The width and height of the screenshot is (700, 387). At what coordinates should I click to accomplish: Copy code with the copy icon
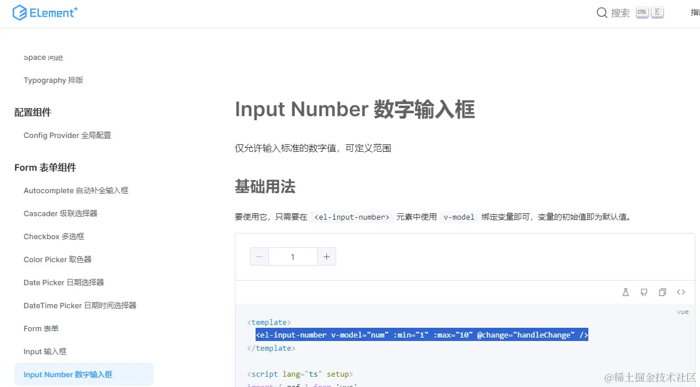click(x=663, y=292)
